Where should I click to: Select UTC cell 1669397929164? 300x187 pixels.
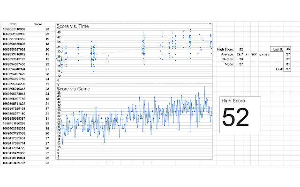click(x=13, y=109)
